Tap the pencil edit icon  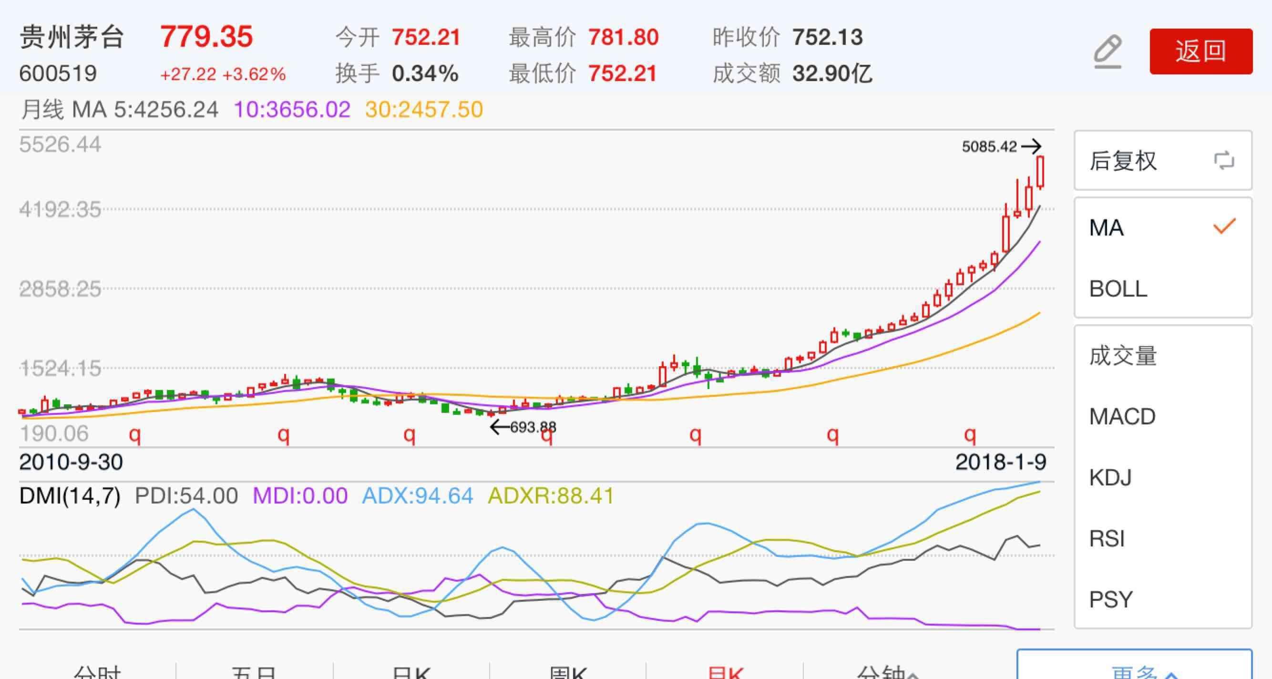click(x=1108, y=51)
